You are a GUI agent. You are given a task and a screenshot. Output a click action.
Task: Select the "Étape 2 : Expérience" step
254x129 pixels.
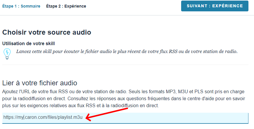click(x=66, y=6)
